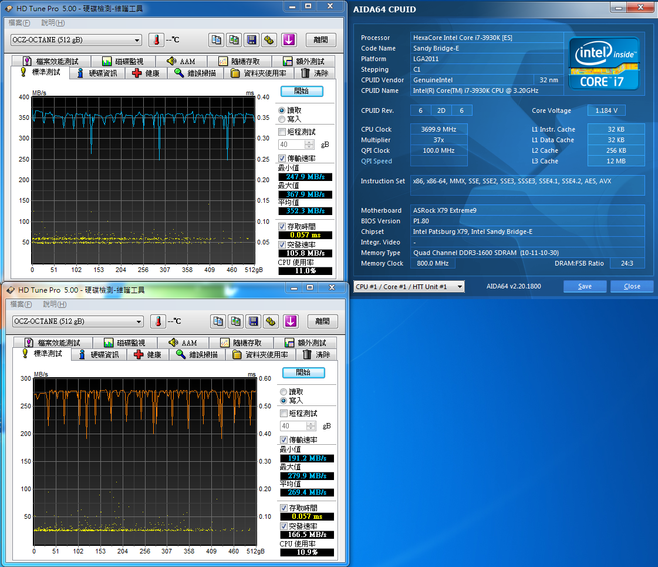
Task: Switch to 錯誤掃描 tab in upper HD Tune window
Action: (x=195, y=73)
